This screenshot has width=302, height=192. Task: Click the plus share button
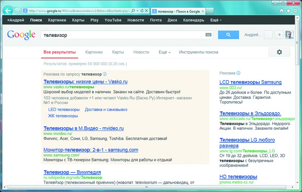pos(279,35)
